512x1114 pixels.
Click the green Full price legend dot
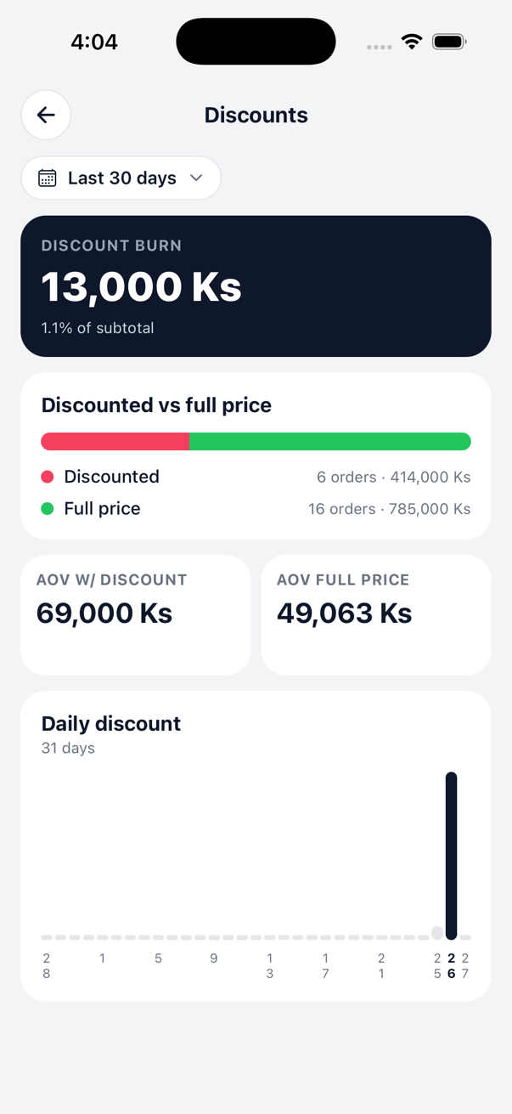pyautogui.click(x=48, y=508)
